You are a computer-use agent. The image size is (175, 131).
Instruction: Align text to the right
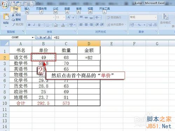pyautogui.click(x=91, y=24)
